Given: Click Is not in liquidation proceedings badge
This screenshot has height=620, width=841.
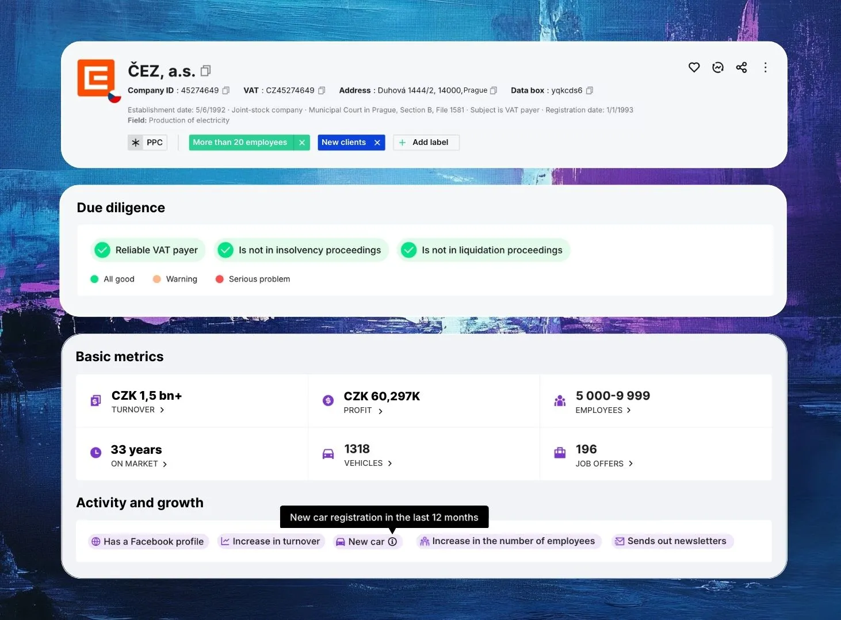Looking at the screenshot, I should pos(483,250).
